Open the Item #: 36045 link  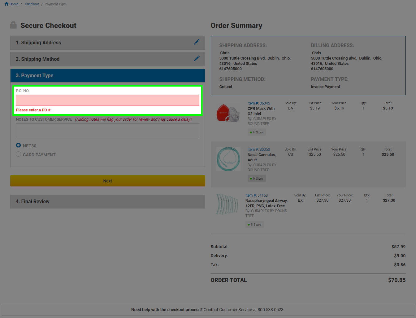tap(259, 103)
